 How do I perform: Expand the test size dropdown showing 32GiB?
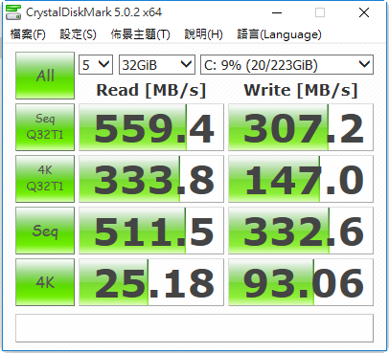click(x=157, y=65)
